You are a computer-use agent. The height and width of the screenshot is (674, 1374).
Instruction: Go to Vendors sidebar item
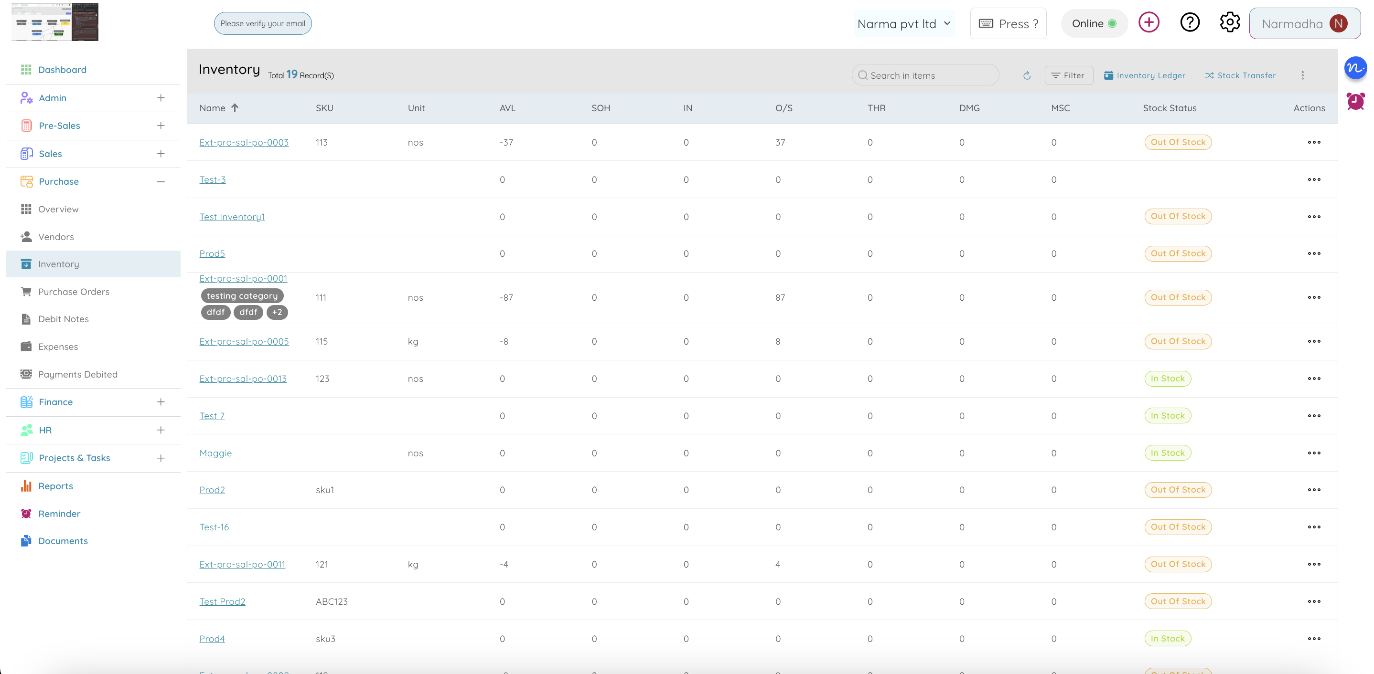click(x=56, y=237)
